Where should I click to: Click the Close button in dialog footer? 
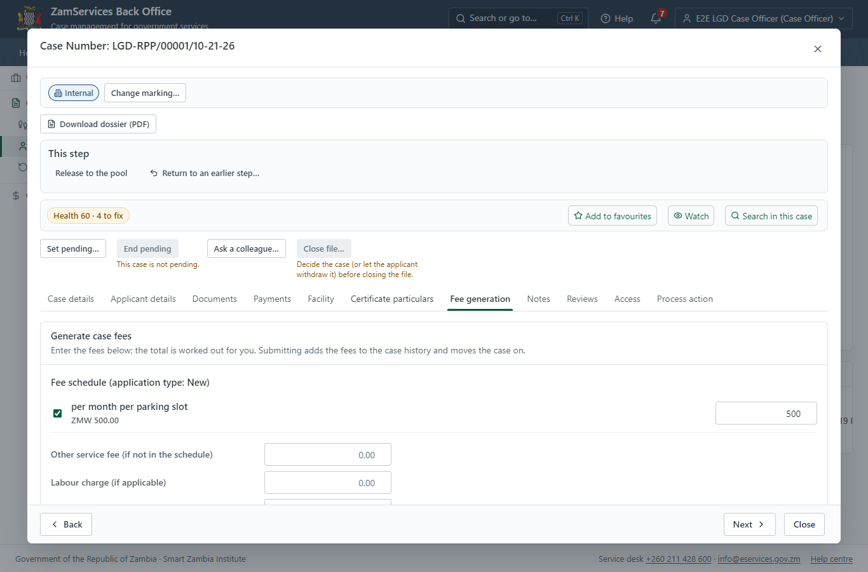[804, 524]
